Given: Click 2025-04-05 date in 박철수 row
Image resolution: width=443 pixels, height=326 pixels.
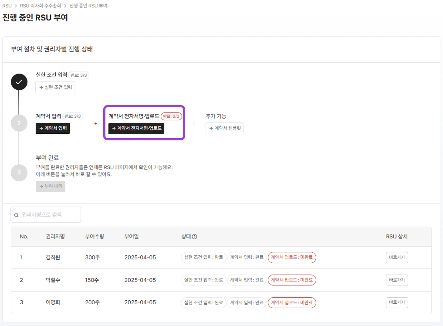Looking at the screenshot, I should pyautogui.click(x=140, y=280).
